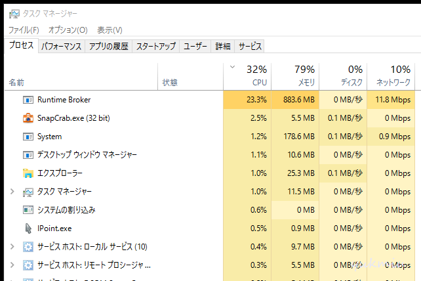Click the 状態 column header
The width and height of the screenshot is (421, 281).
pos(190,77)
